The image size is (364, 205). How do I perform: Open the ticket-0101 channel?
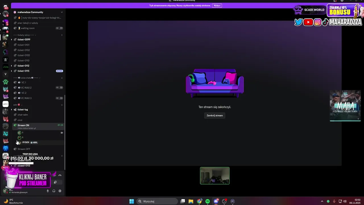tap(38, 45)
